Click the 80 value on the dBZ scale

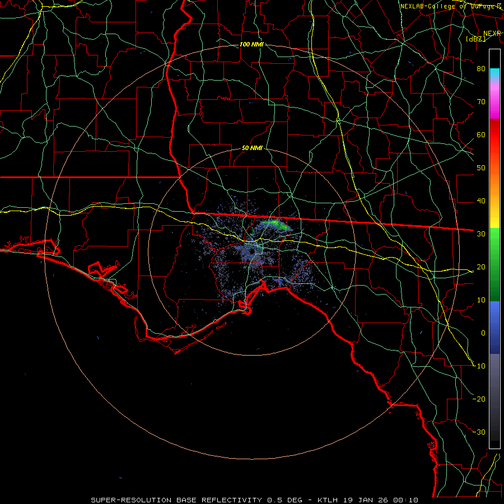click(481, 69)
